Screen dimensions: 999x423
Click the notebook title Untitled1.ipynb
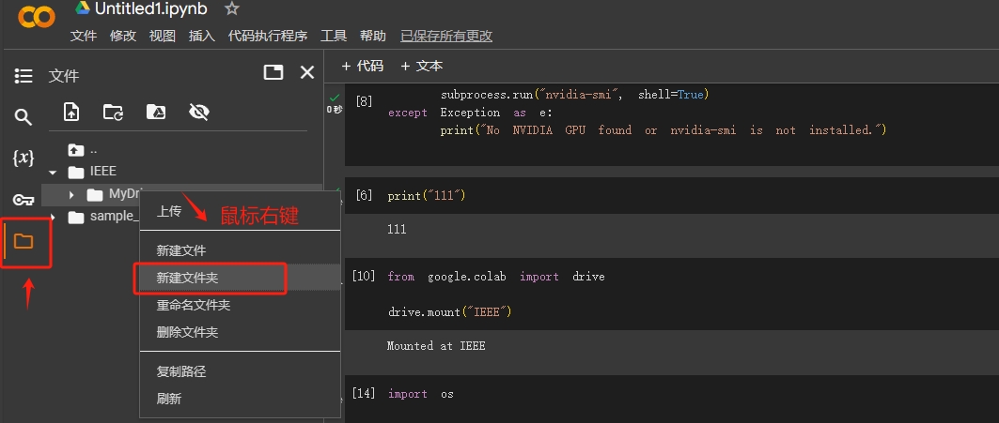[x=151, y=8]
